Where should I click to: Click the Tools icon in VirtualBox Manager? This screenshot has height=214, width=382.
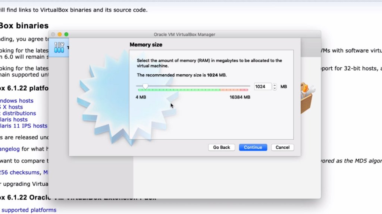click(x=59, y=47)
